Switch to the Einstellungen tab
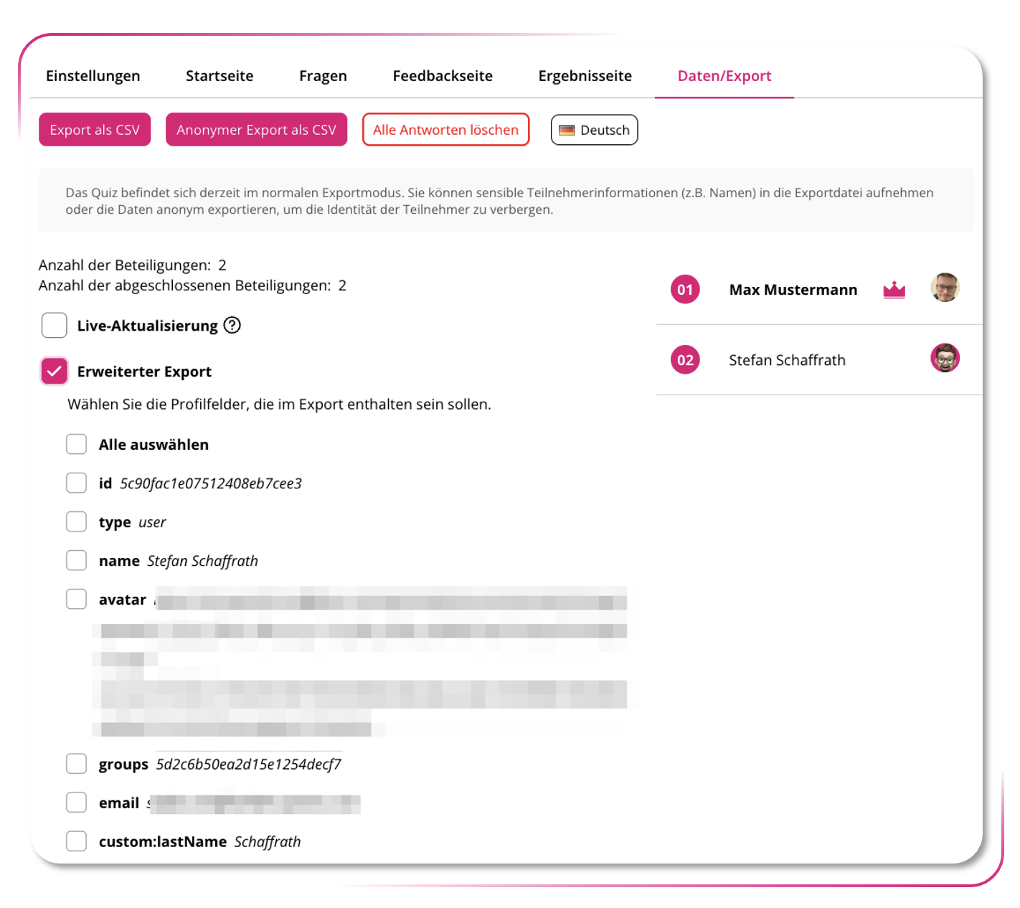This screenshot has width=1020, height=908. coord(93,76)
